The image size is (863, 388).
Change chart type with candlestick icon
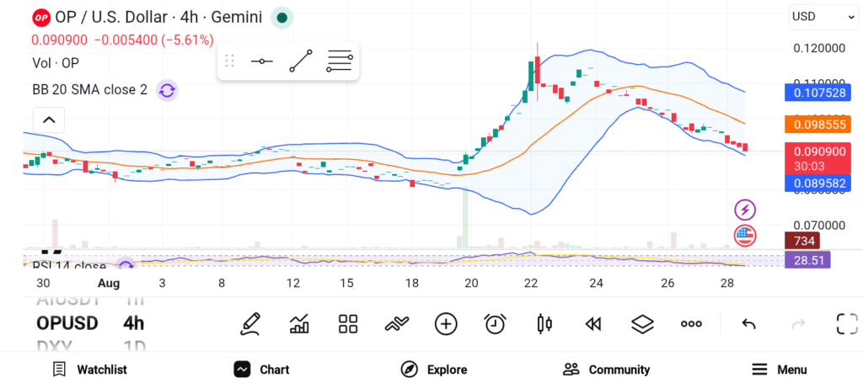coord(544,324)
